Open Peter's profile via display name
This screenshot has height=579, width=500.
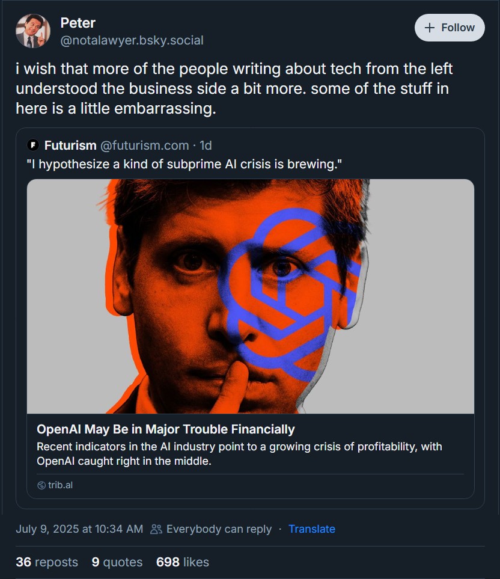point(78,23)
